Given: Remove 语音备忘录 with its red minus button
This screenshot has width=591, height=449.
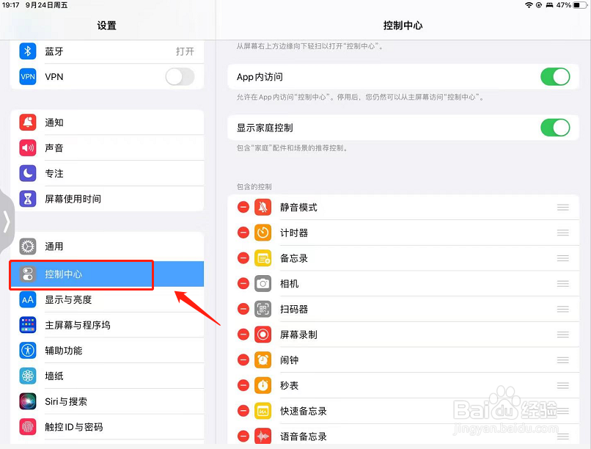Looking at the screenshot, I should click(243, 437).
